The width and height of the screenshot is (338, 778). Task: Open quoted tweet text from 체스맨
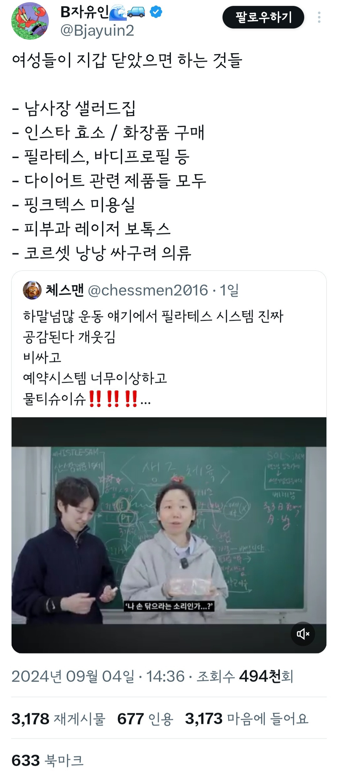(153, 357)
